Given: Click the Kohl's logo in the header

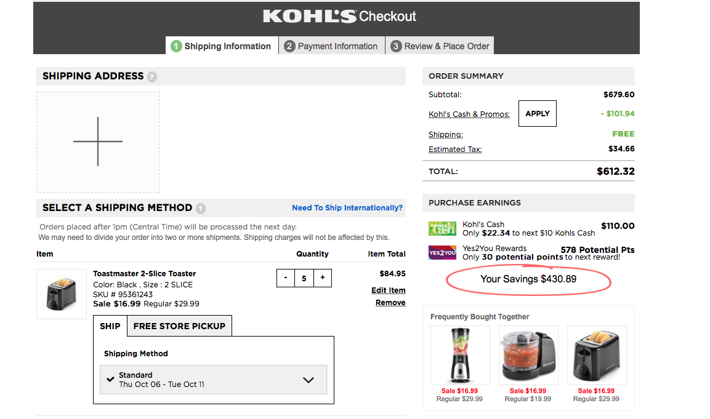Looking at the screenshot, I should click(x=310, y=16).
